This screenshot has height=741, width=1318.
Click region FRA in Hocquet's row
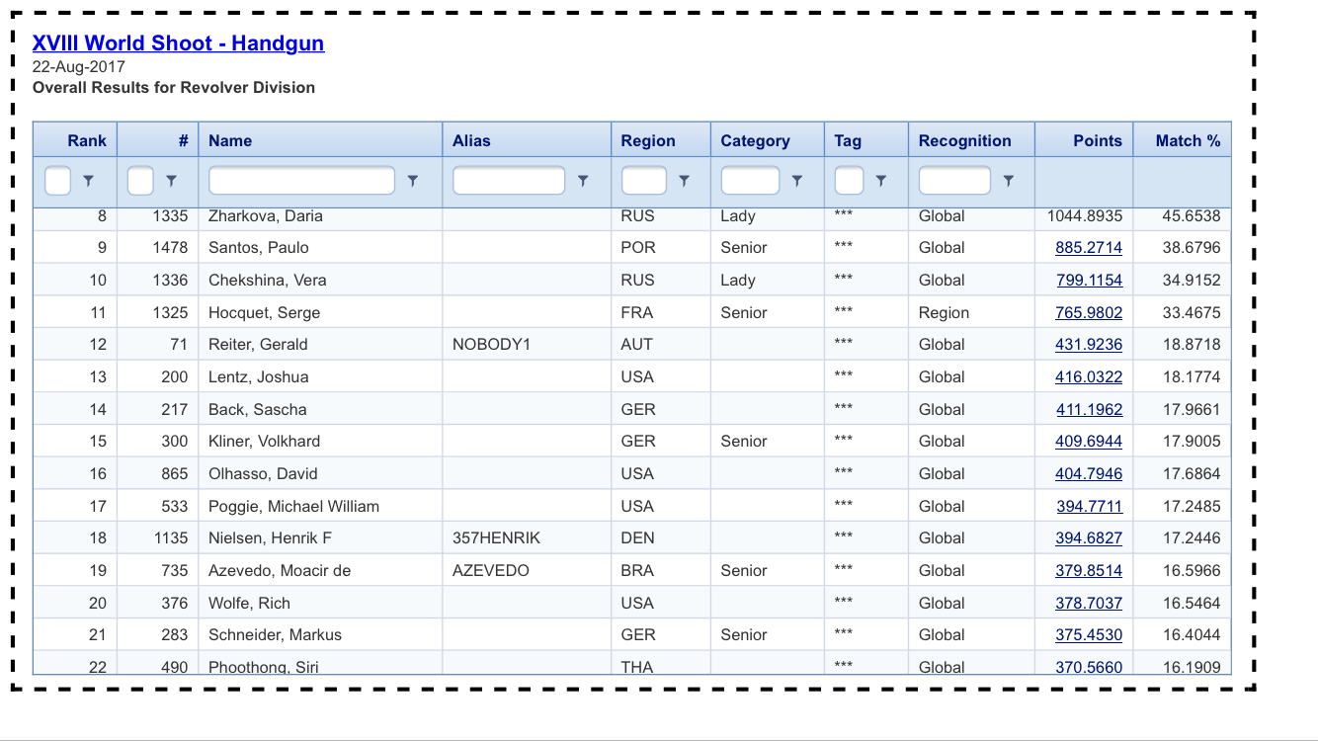(x=637, y=313)
